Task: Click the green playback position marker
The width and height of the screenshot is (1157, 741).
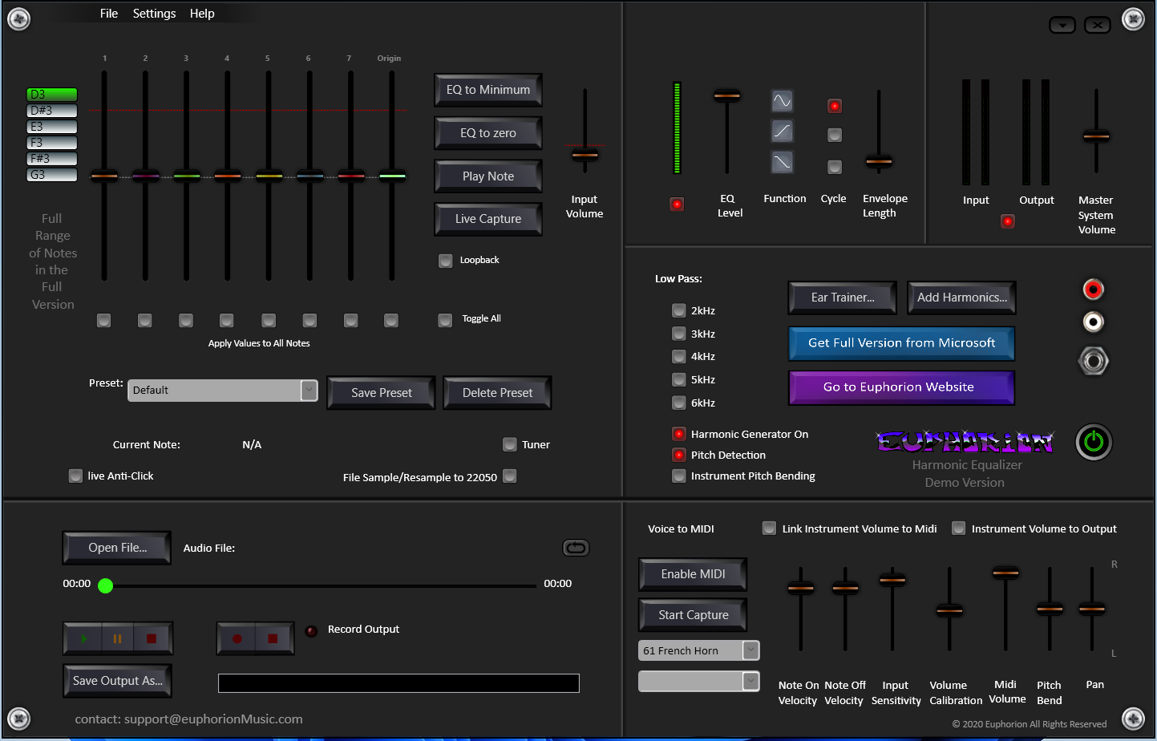Action: 105,585
